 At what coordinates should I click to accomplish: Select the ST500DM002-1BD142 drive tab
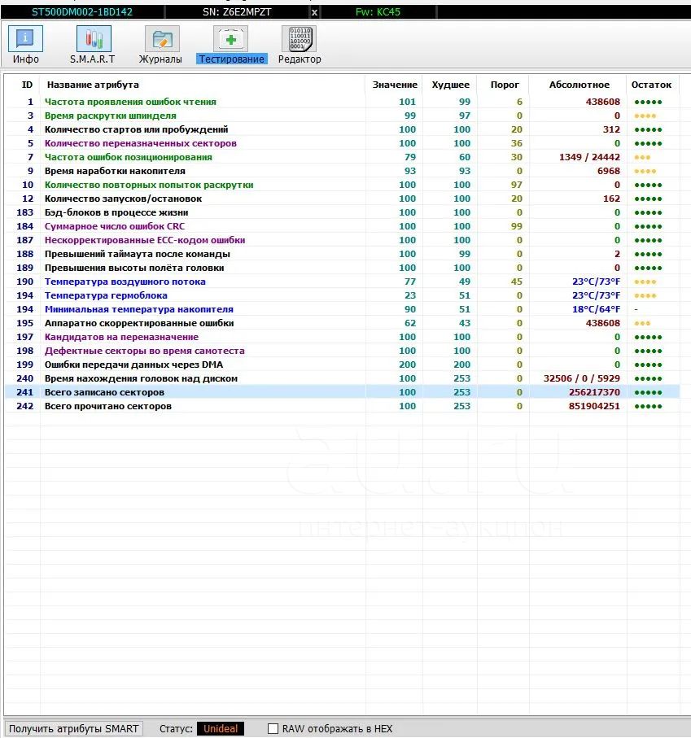tap(82, 12)
